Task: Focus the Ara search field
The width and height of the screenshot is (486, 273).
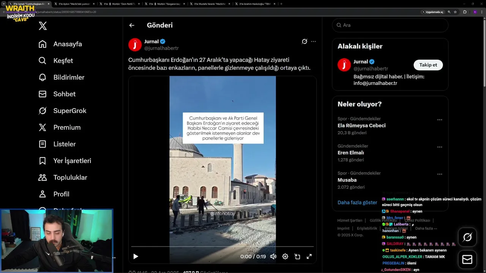Action: (x=390, y=25)
